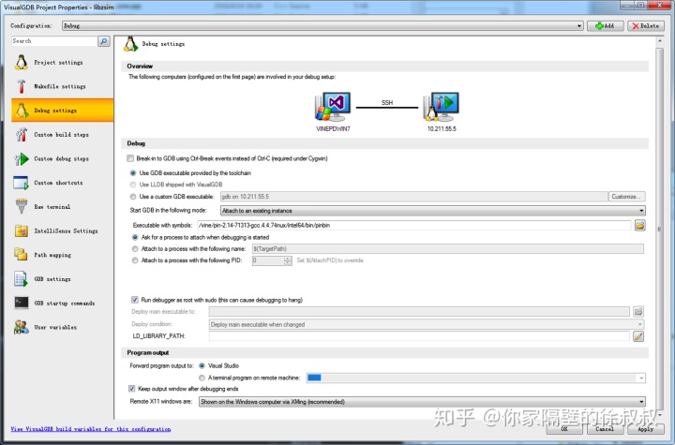Click the Apply button

(x=645, y=429)
